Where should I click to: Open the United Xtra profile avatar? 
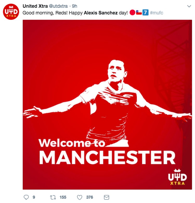click(11, 12)
